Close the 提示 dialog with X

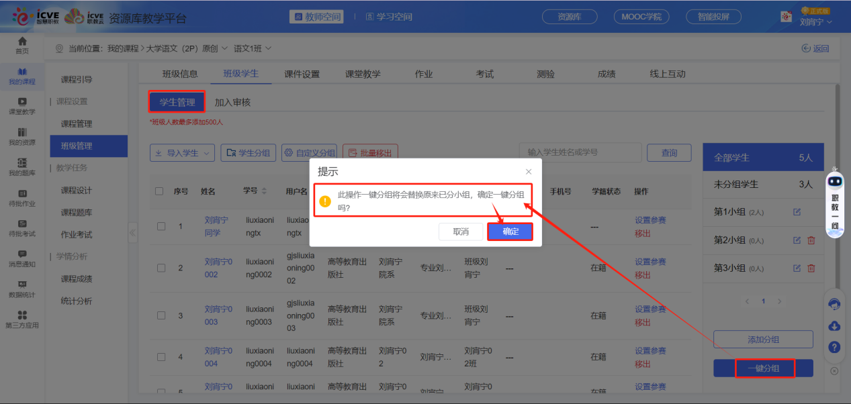[529, 172]
